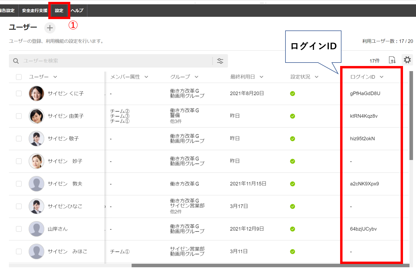Image resolution: width=416 pixels, height=273 pixels.
Task: Click login ID 64bzjUCybv
Action: (363, 229)
